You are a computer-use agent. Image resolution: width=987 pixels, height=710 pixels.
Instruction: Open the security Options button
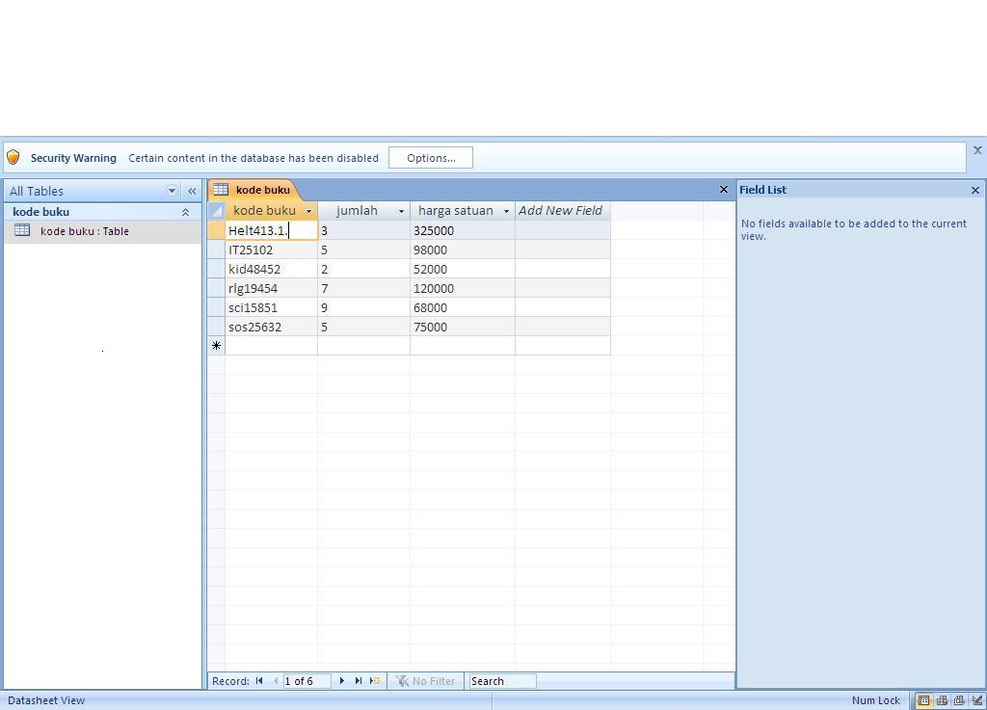pyautogui.click(x=431, y=158)
